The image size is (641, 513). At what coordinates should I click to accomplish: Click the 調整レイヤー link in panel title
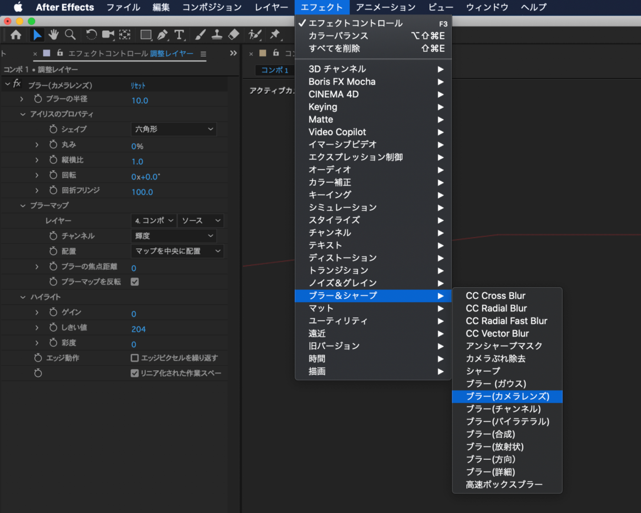click(172, 53)
